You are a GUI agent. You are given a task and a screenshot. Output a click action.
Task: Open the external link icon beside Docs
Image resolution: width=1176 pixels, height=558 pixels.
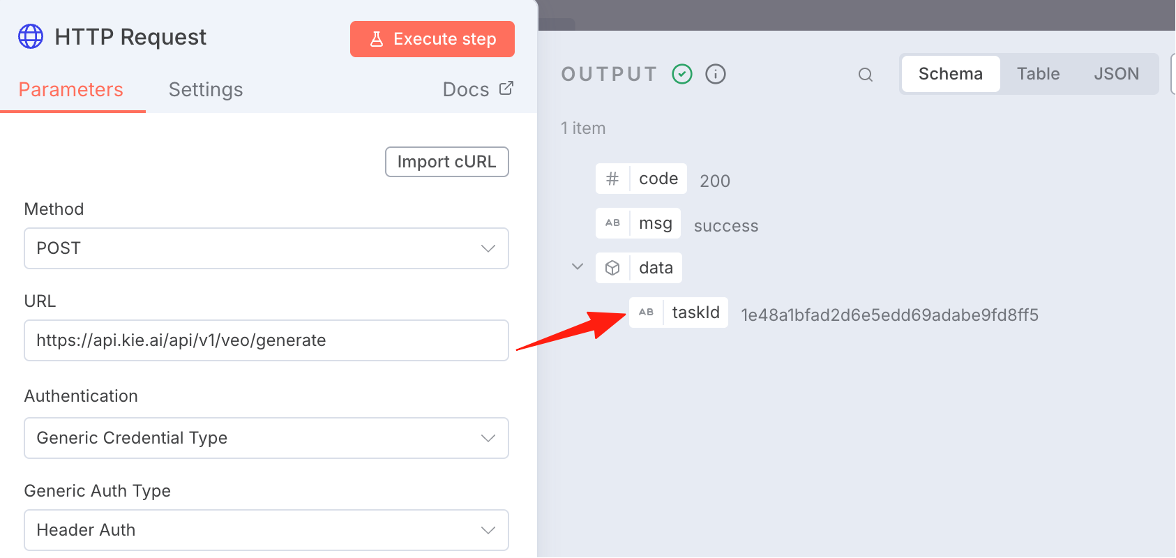[506, 89]
